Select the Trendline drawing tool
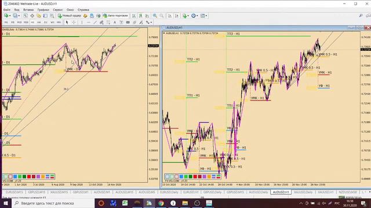 pyautogui.click(x=95, y=22)
